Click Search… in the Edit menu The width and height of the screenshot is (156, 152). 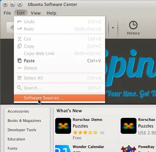coord(59,88)
